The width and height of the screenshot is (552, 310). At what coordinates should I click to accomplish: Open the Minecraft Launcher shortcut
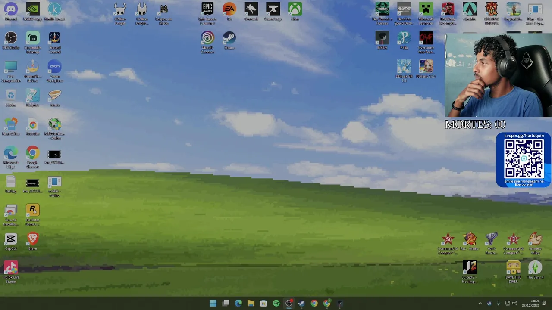(426, 14)
